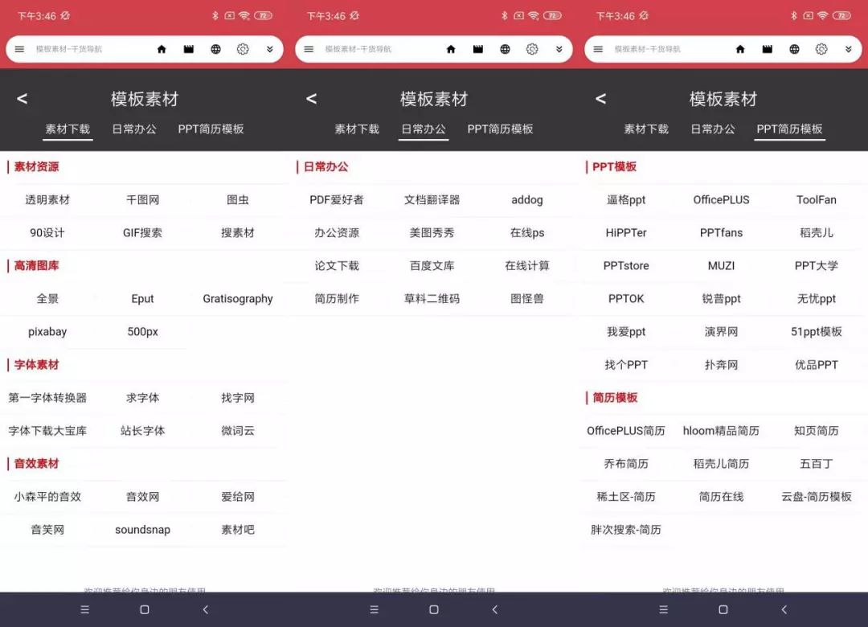Open MUZI link

[x=721, y=266]
